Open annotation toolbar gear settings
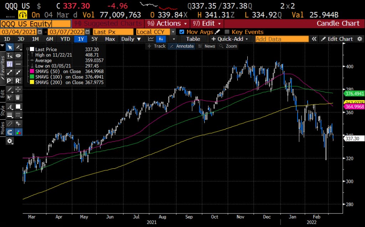The height and width of the screenshot is (227, 365). [x=10, y=141]
